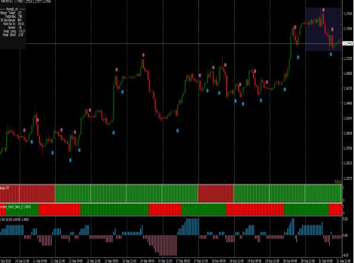Click the 12 Sep 09:00 time axis label
The width and height of the screenshot is (354, 263).
[75, 261]
